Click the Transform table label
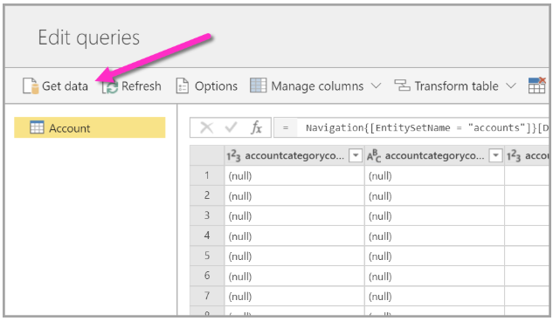This screenshot has height=321, width=553. (x=456, y=86)
